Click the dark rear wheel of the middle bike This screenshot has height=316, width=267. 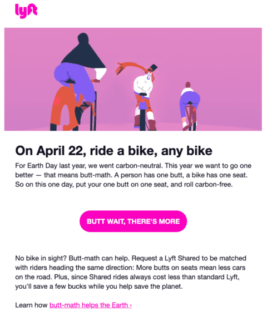(142, 120)
